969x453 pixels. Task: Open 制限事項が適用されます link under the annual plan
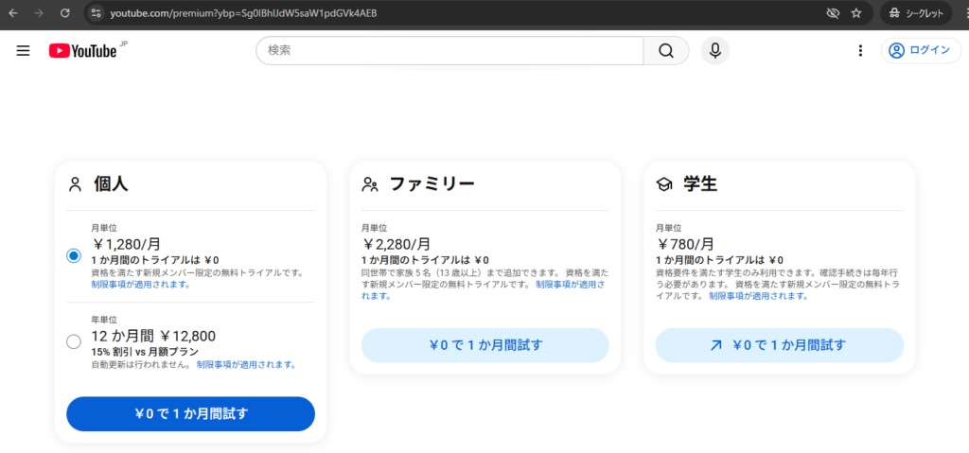246,365
